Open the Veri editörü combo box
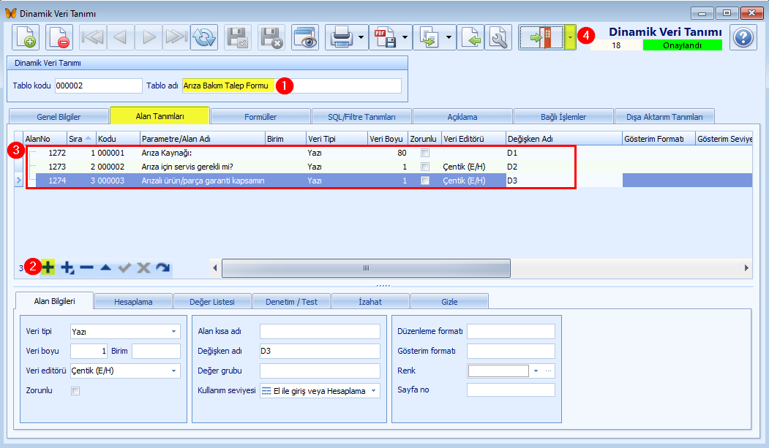 click(125, 371)
